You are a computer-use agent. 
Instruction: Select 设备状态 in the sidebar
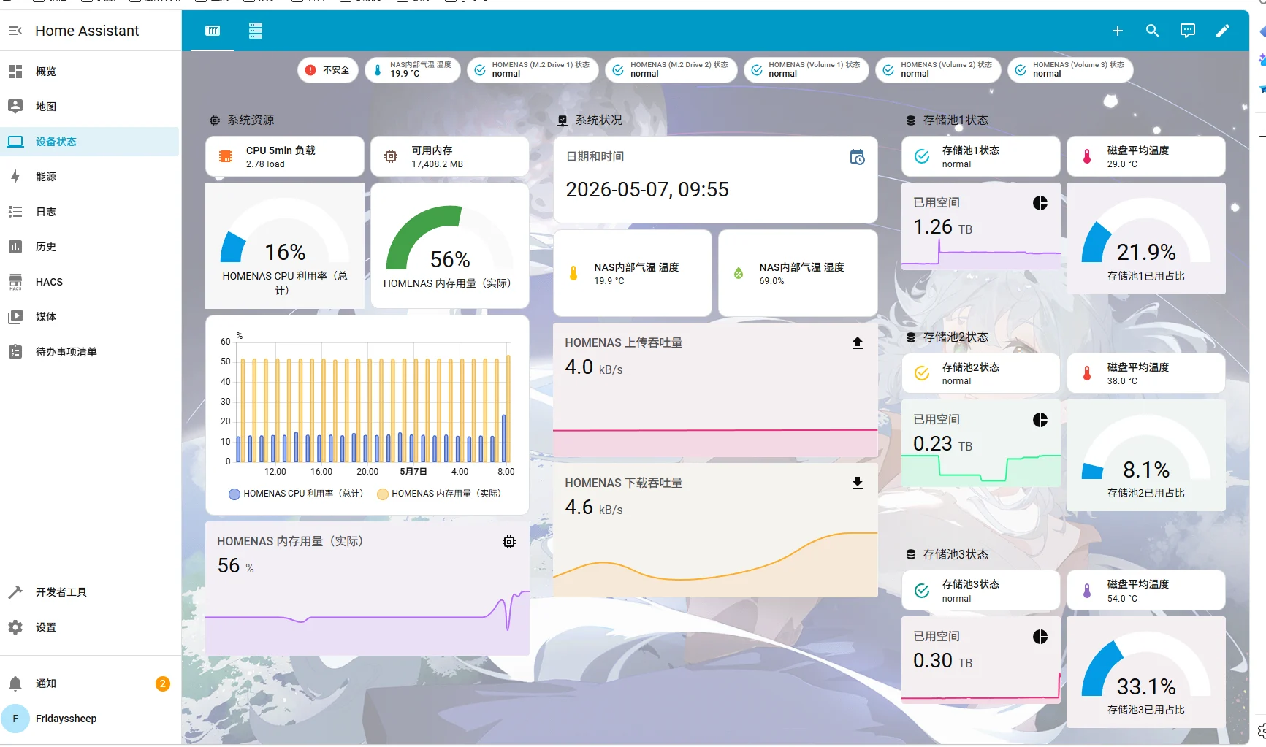[x=89, y=142]
